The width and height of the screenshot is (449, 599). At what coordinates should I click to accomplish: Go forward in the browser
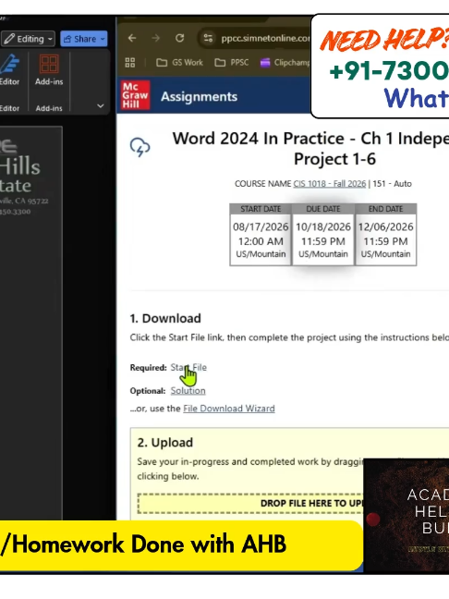click(156, 38)
